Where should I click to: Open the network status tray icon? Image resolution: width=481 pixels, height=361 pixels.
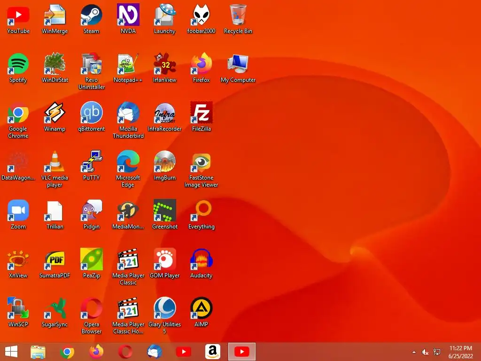(x=437, y=352)
